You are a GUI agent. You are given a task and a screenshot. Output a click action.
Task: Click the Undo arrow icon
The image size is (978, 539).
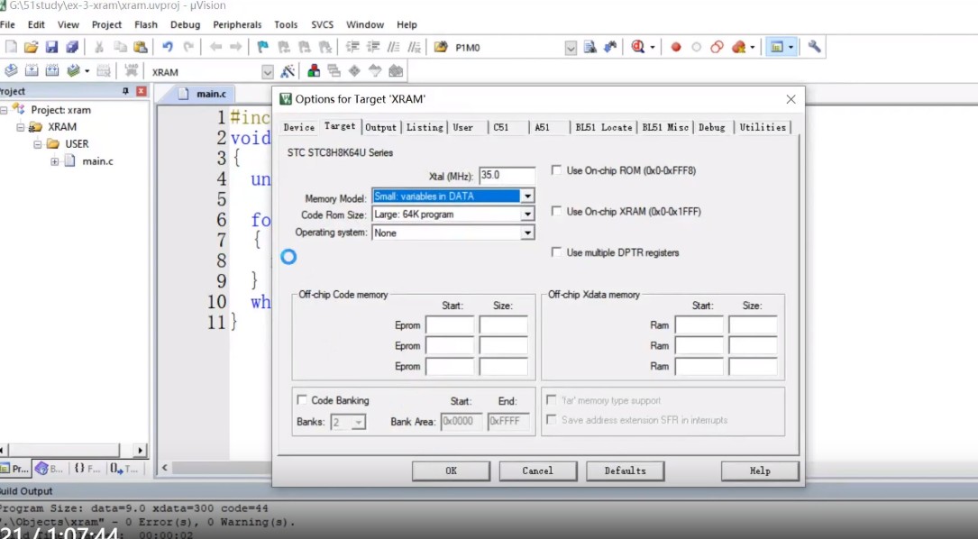tap(168, 47)
